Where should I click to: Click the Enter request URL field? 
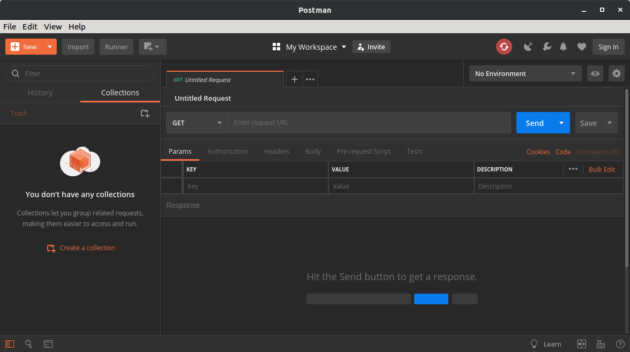tap(370, 123)
